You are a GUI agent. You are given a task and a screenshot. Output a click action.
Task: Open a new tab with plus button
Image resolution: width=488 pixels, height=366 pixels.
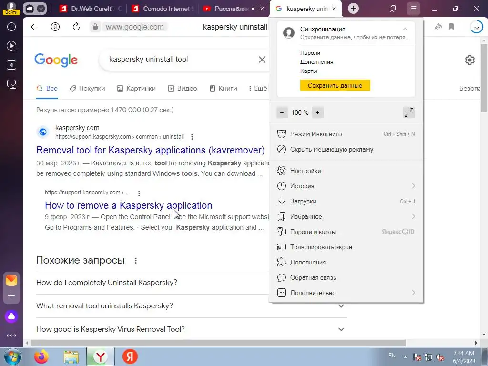pyautogui.click(x=353, y=9)
